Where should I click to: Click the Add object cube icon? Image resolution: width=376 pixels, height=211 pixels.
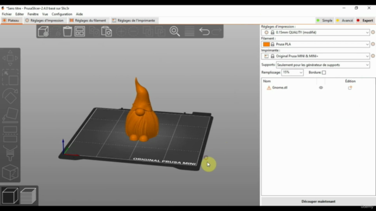43,31
